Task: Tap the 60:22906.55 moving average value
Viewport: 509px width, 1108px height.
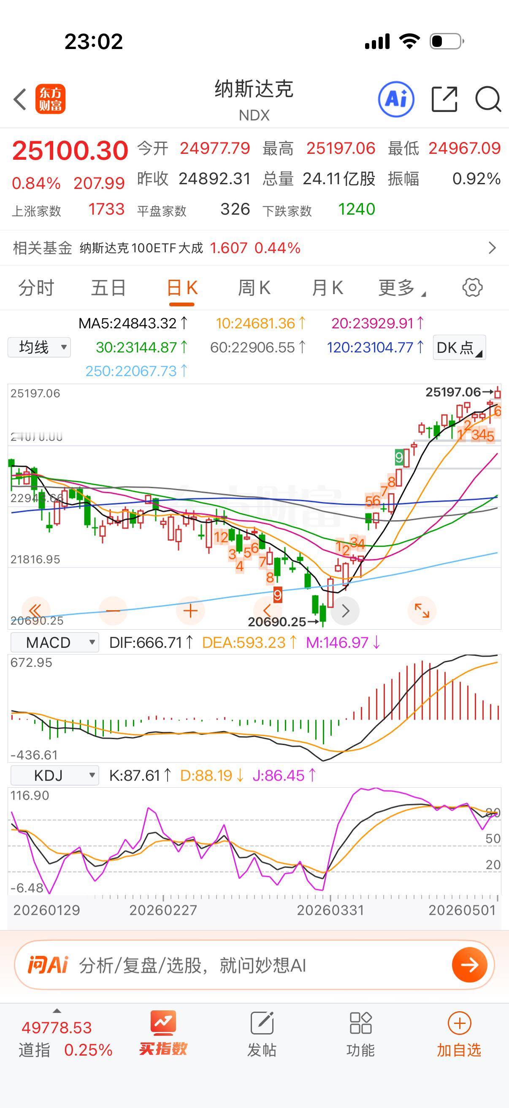Action: tap(258, 347)
